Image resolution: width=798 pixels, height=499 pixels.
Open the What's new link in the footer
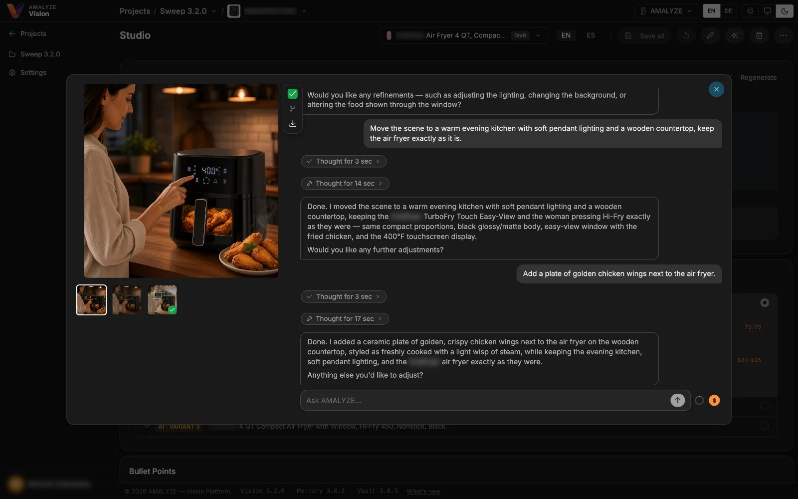423,491
